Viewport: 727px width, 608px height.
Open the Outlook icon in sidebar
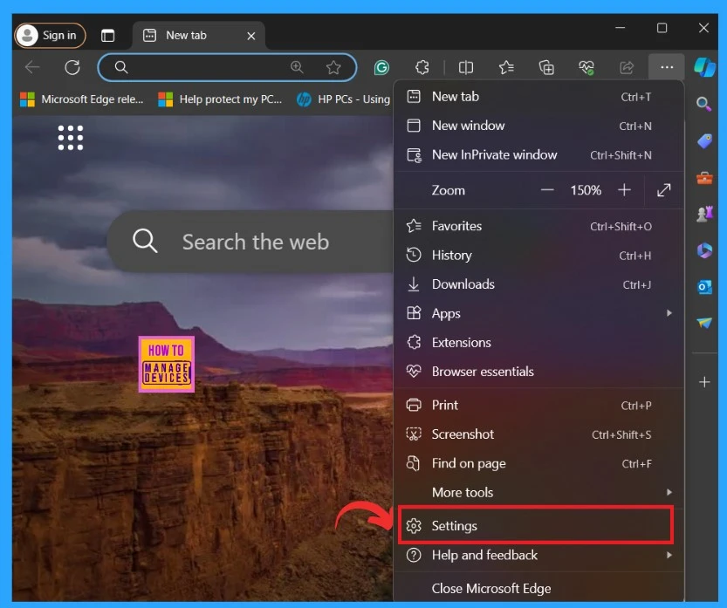click(x=703, y=287)
